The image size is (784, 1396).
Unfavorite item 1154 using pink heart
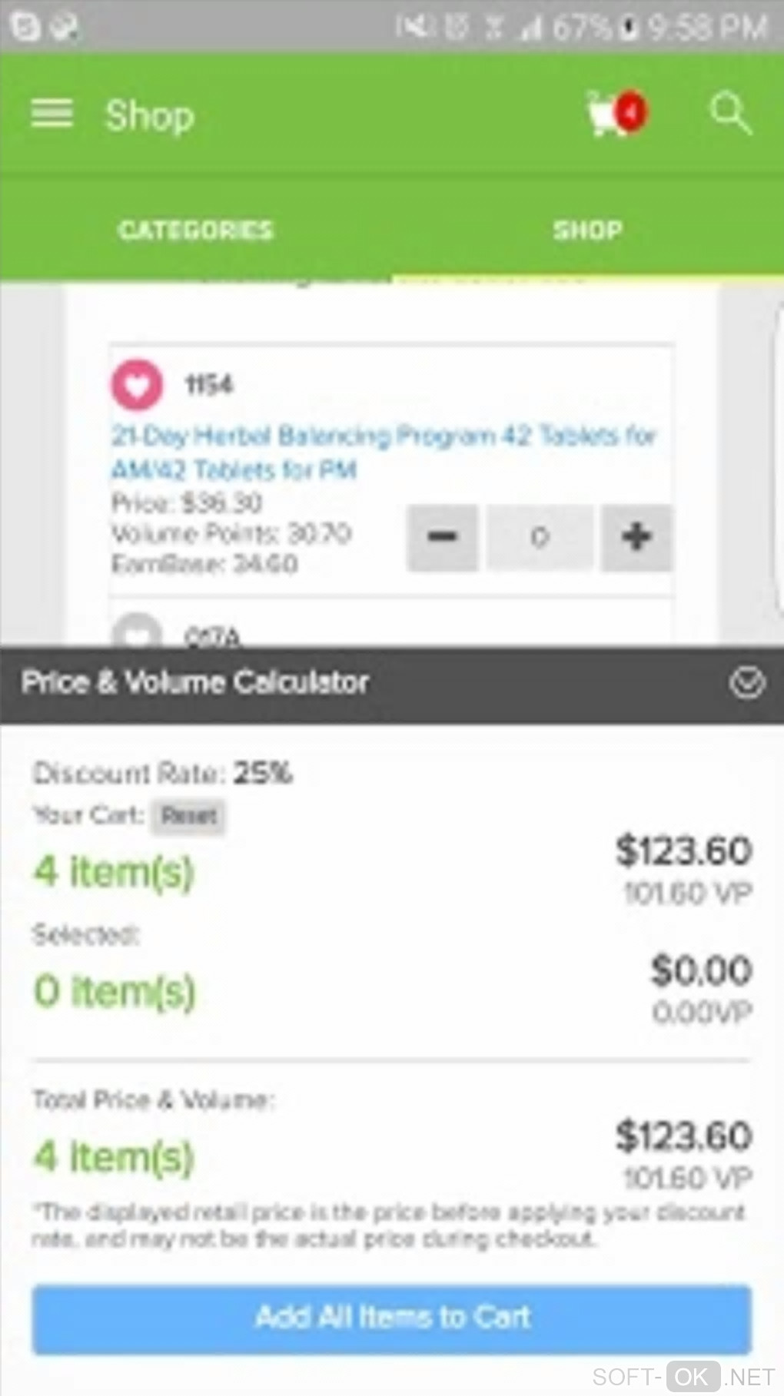pos(138,384)
